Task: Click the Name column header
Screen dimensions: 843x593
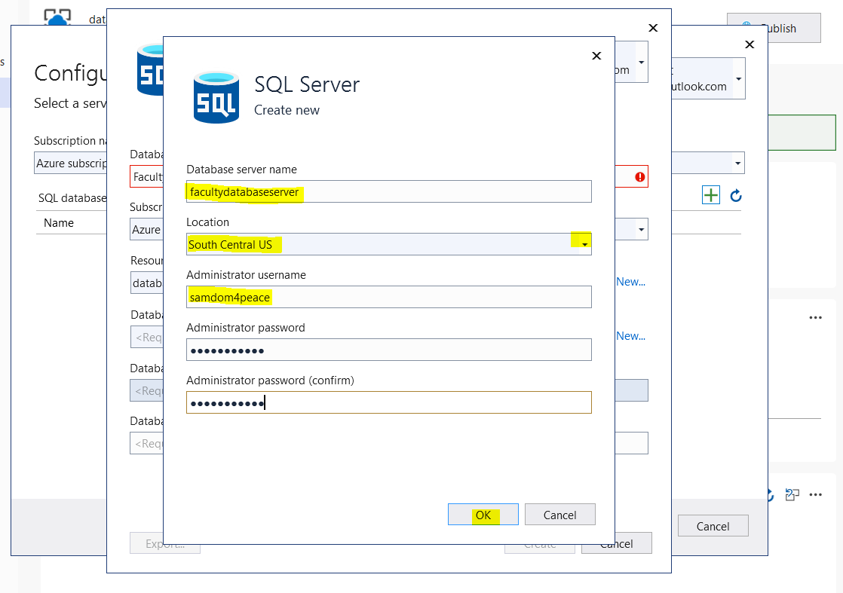Action: pos(59,223)
